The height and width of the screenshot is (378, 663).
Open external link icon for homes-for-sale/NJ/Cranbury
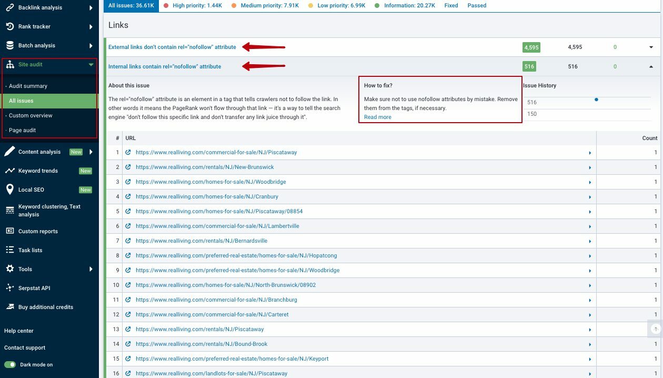click(128, 196)
